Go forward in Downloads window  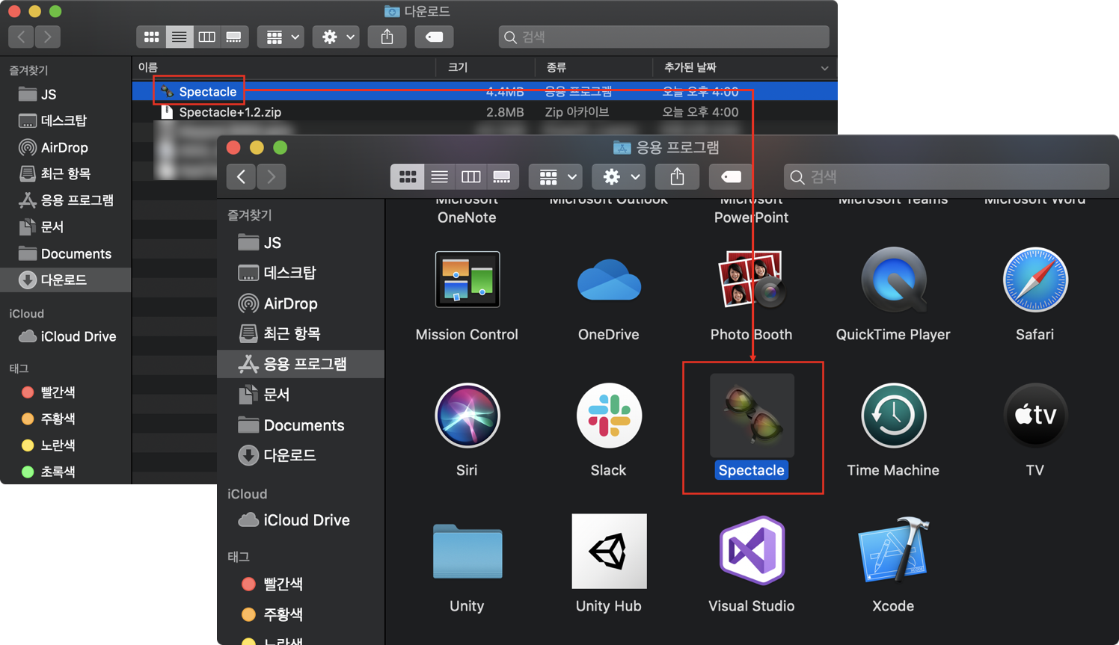click(47, 37)
